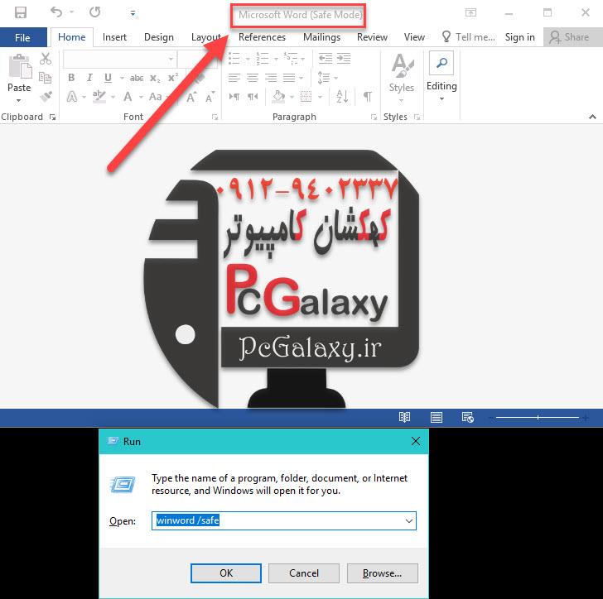
Task: Click the Open text field containing winword /safe
Action: pyautogui.click(x=277, y=520)
